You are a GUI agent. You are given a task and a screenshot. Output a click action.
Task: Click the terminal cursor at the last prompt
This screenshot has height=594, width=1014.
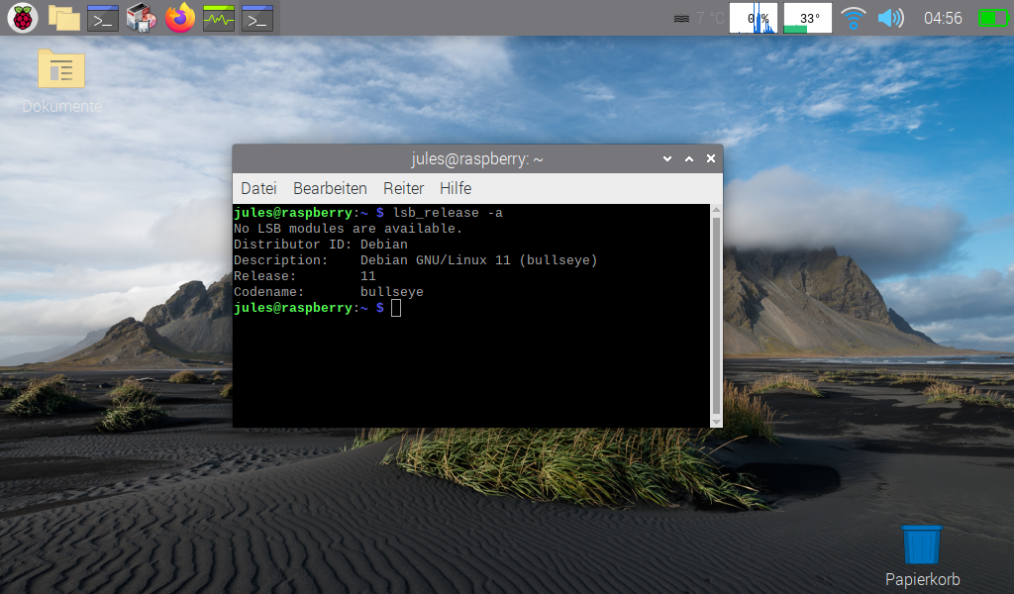tap(396, 308)
